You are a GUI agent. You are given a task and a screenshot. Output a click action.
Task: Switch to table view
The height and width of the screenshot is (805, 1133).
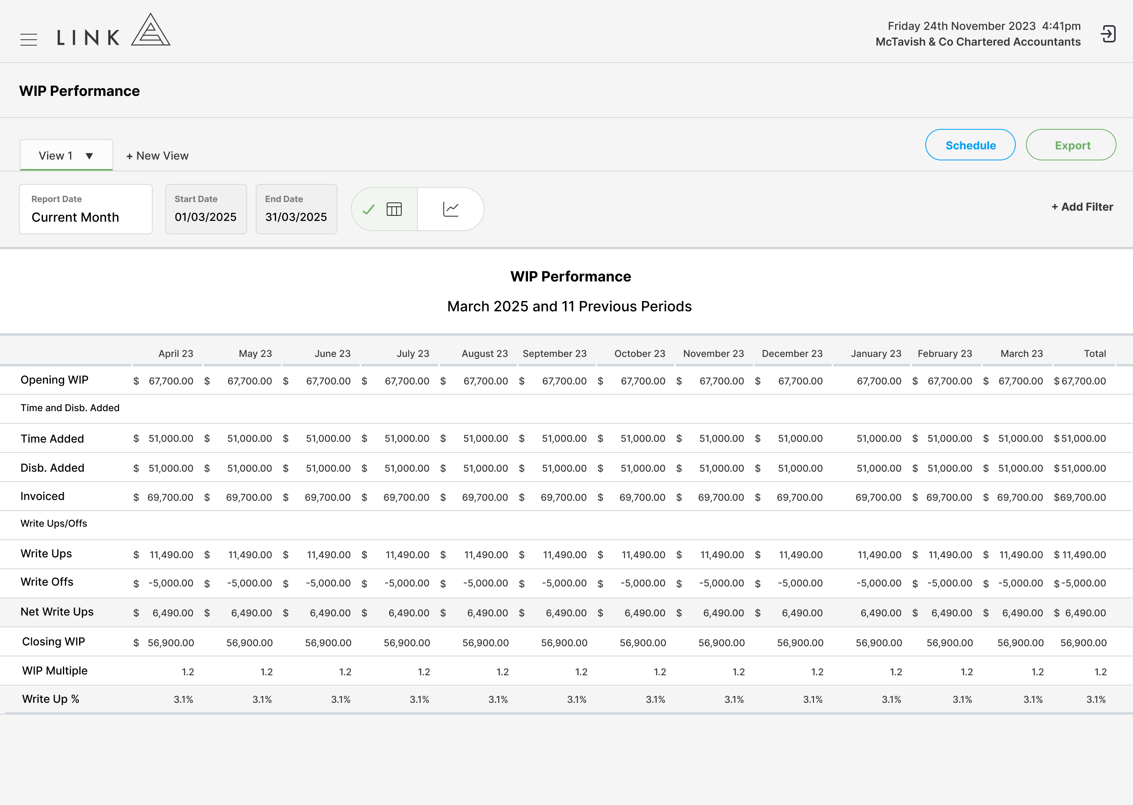coord(384,209)
